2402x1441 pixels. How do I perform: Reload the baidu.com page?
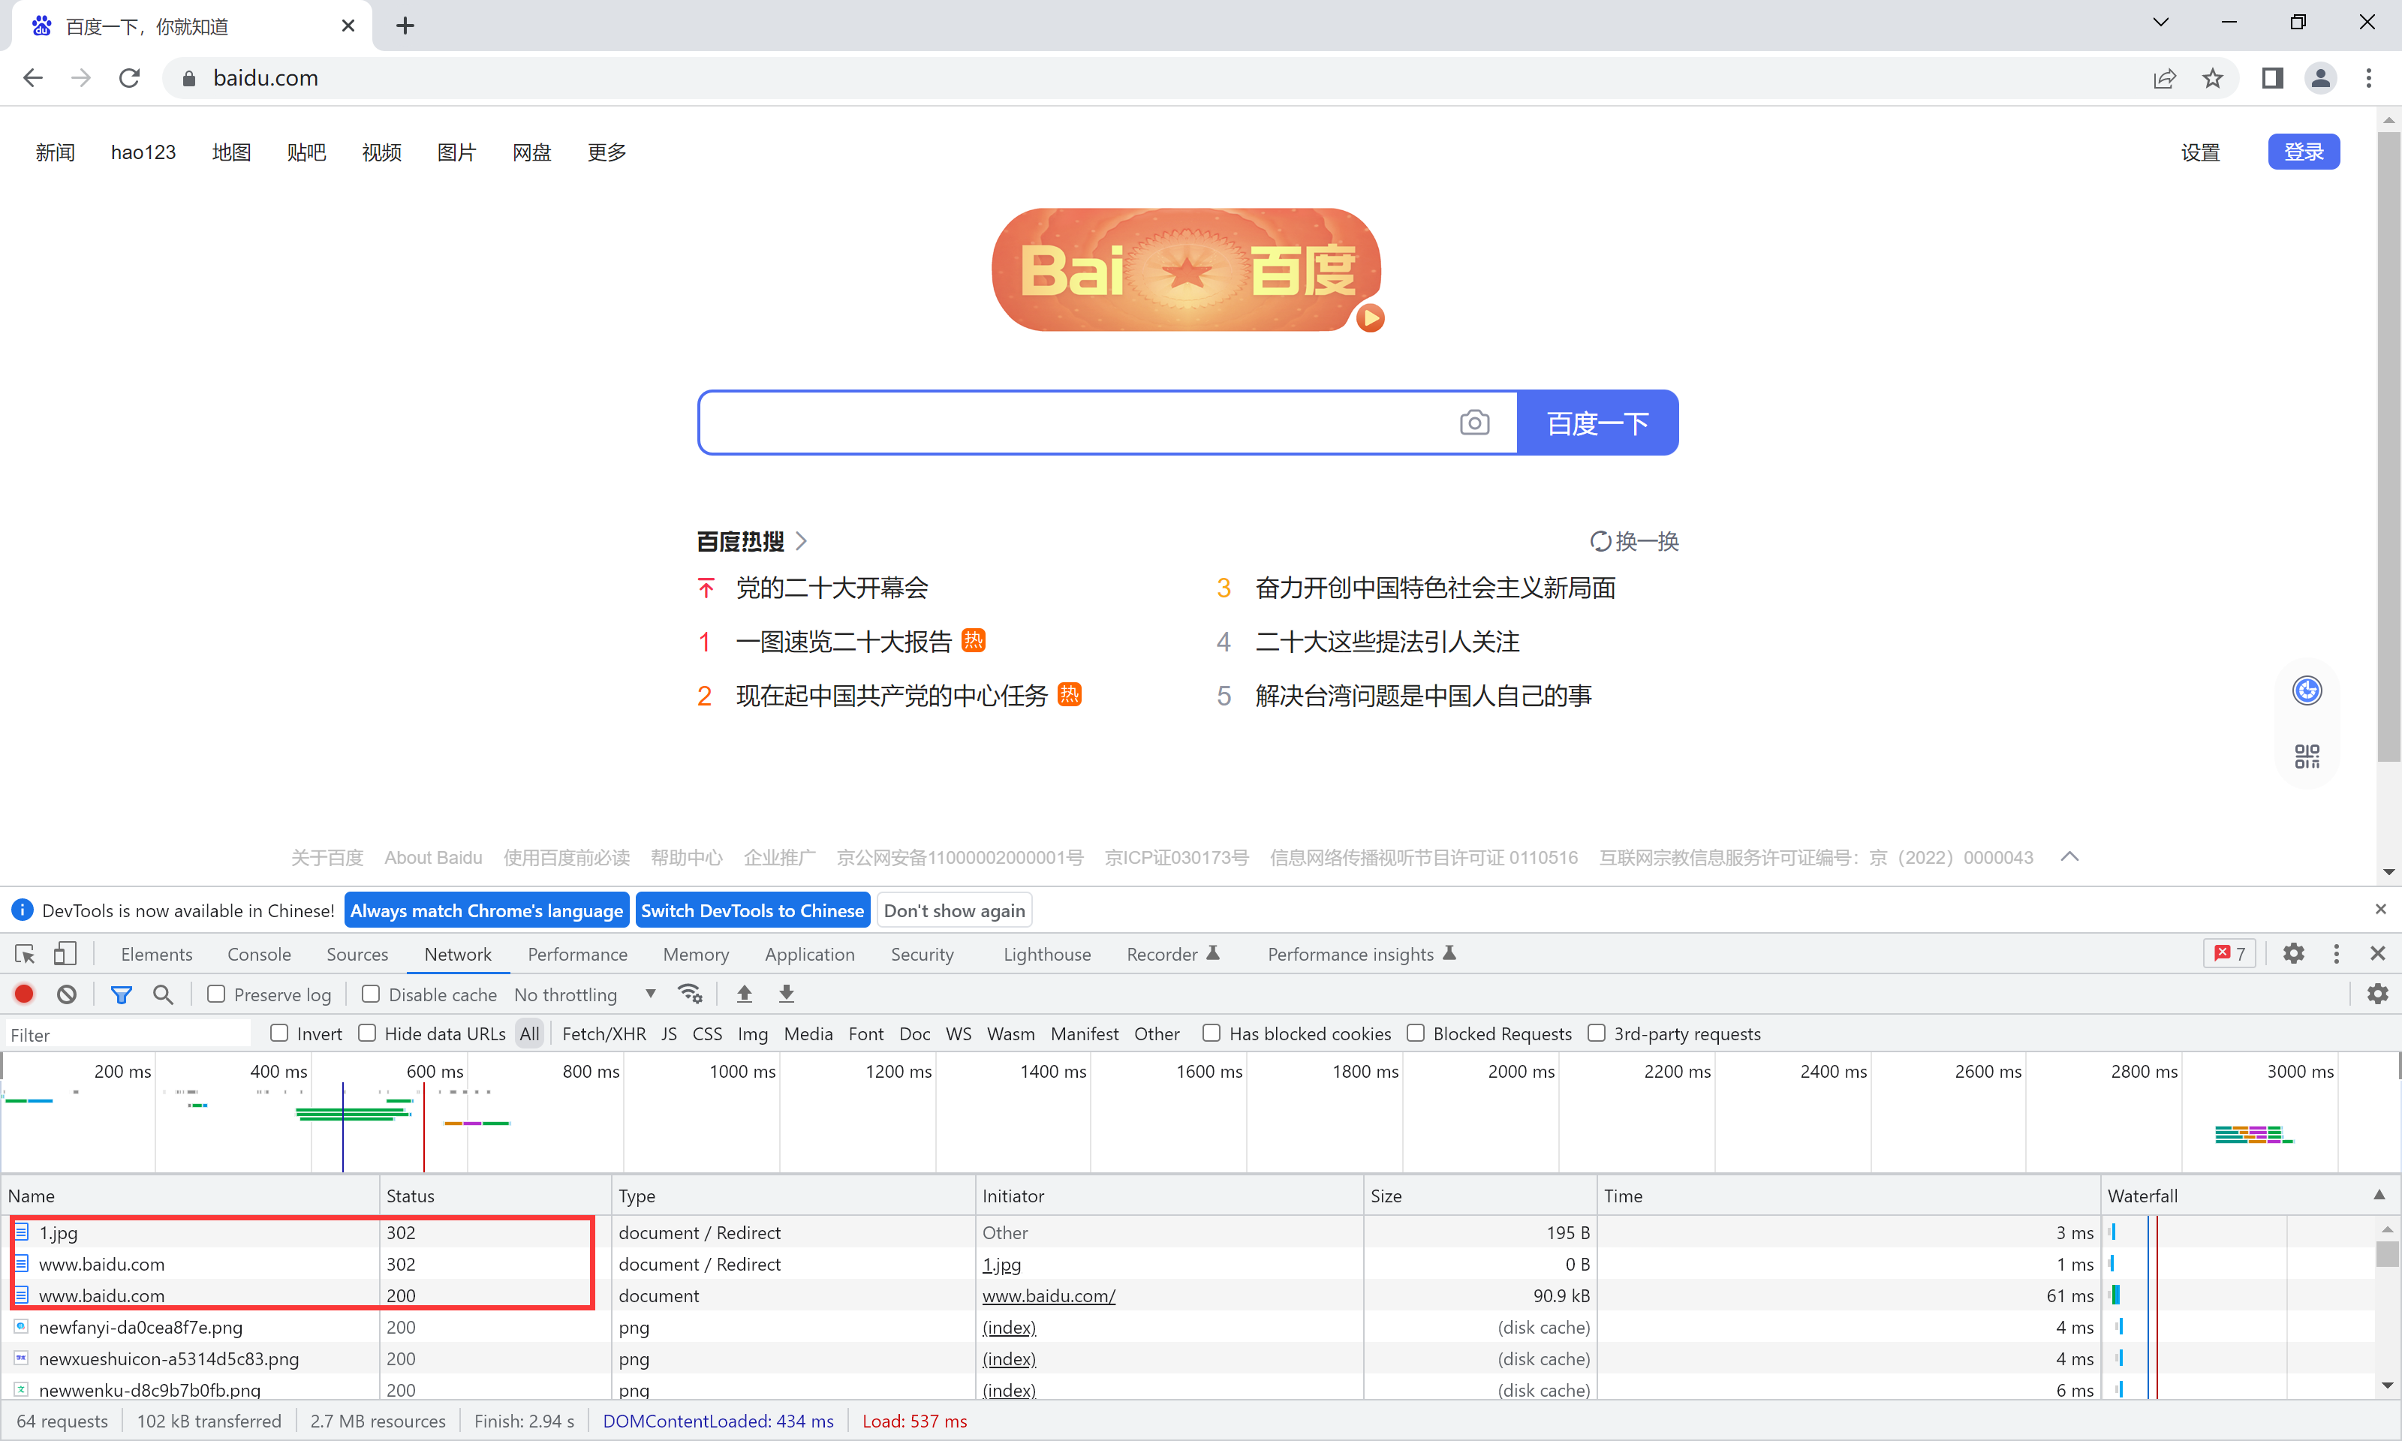(129, 78)
